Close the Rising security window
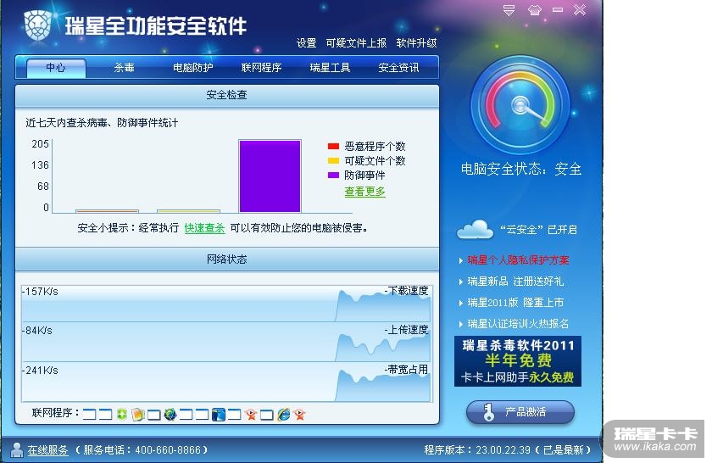Screen dimensions: 712x463 (580, 9)
